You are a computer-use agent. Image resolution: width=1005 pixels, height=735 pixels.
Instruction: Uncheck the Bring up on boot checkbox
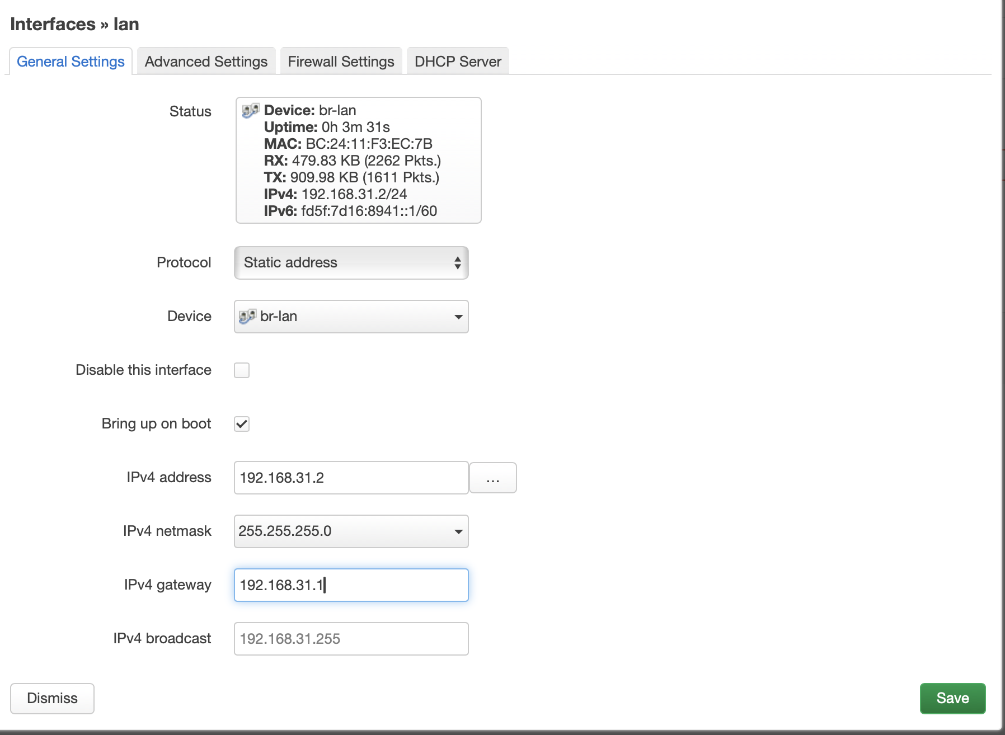coord(242,424)
